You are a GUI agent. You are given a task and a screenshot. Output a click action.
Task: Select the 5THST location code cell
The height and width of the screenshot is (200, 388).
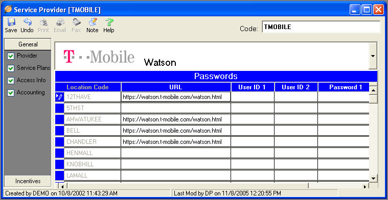(x=93, y=108)
